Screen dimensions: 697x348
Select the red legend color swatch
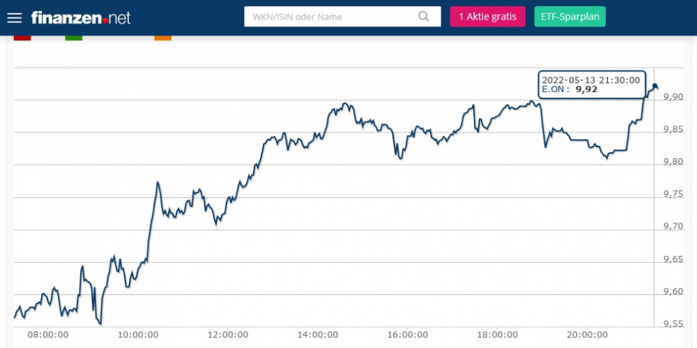[x=22, y=38]
